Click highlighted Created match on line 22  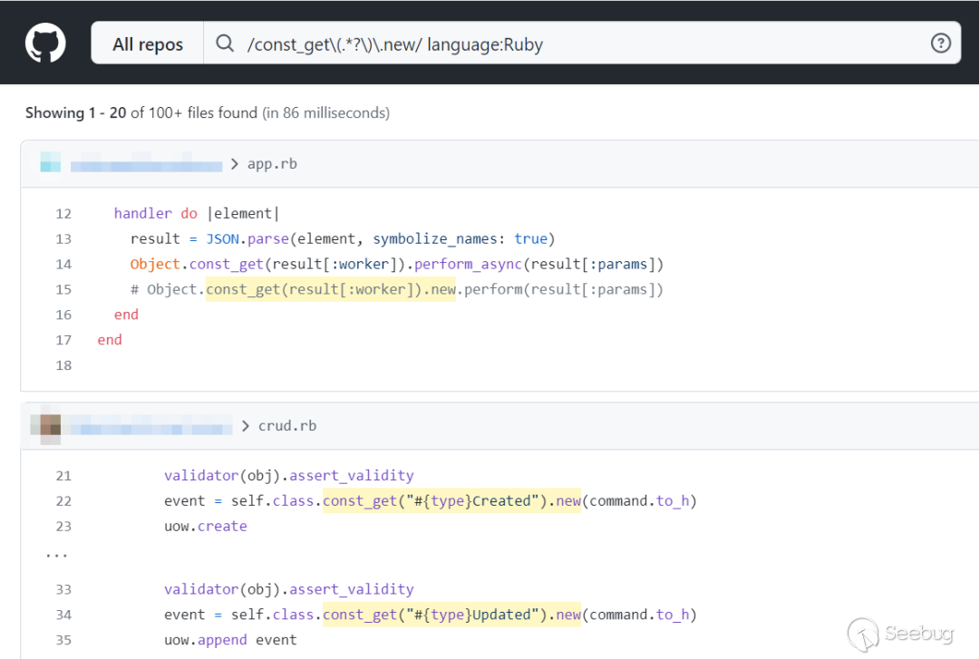(451, 500)
